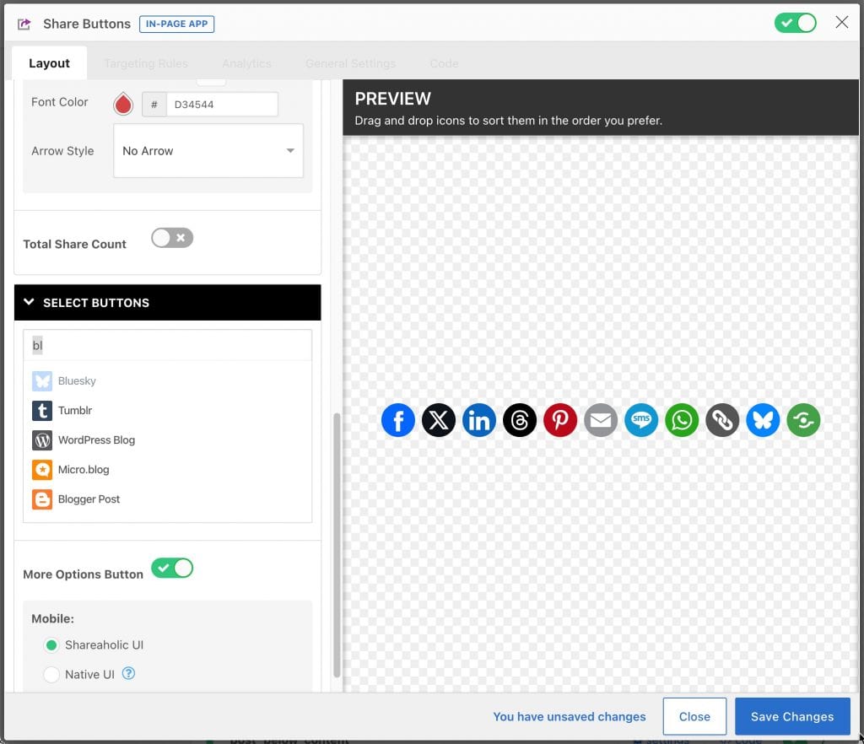The width and height of the screenshot is (864, 744).
Task: Click the Copy Link chain icon in preview
Action: (x=722, y=420)
